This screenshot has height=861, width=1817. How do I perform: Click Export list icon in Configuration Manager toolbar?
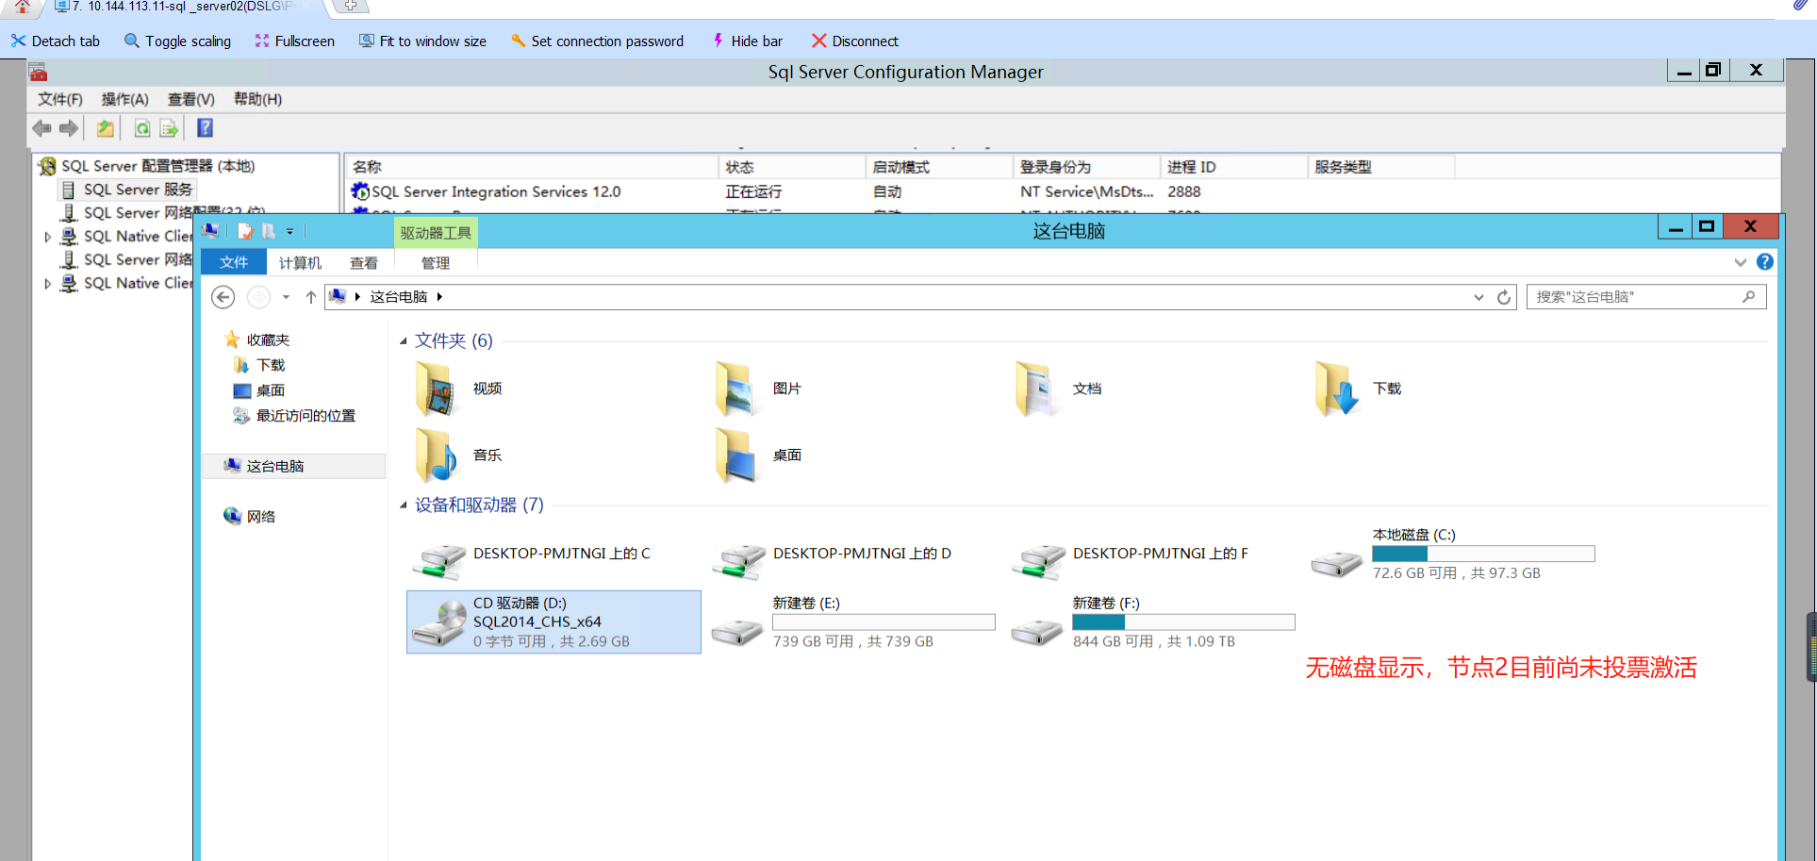170,128
